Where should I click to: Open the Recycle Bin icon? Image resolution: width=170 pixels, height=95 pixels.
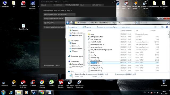(x=164, y=83)
